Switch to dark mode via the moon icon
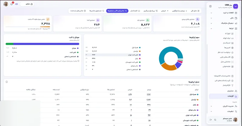This screenshot has height=126, width=242. [215, 120]
